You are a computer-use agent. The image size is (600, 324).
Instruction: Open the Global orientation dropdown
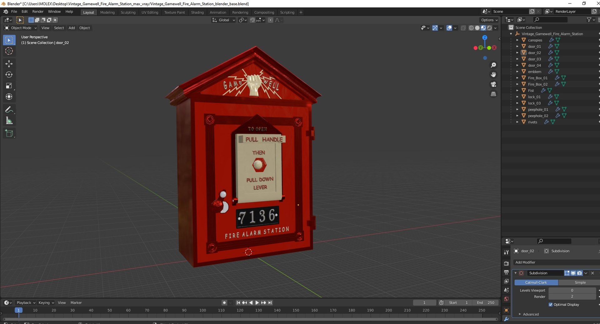(223, 20)
